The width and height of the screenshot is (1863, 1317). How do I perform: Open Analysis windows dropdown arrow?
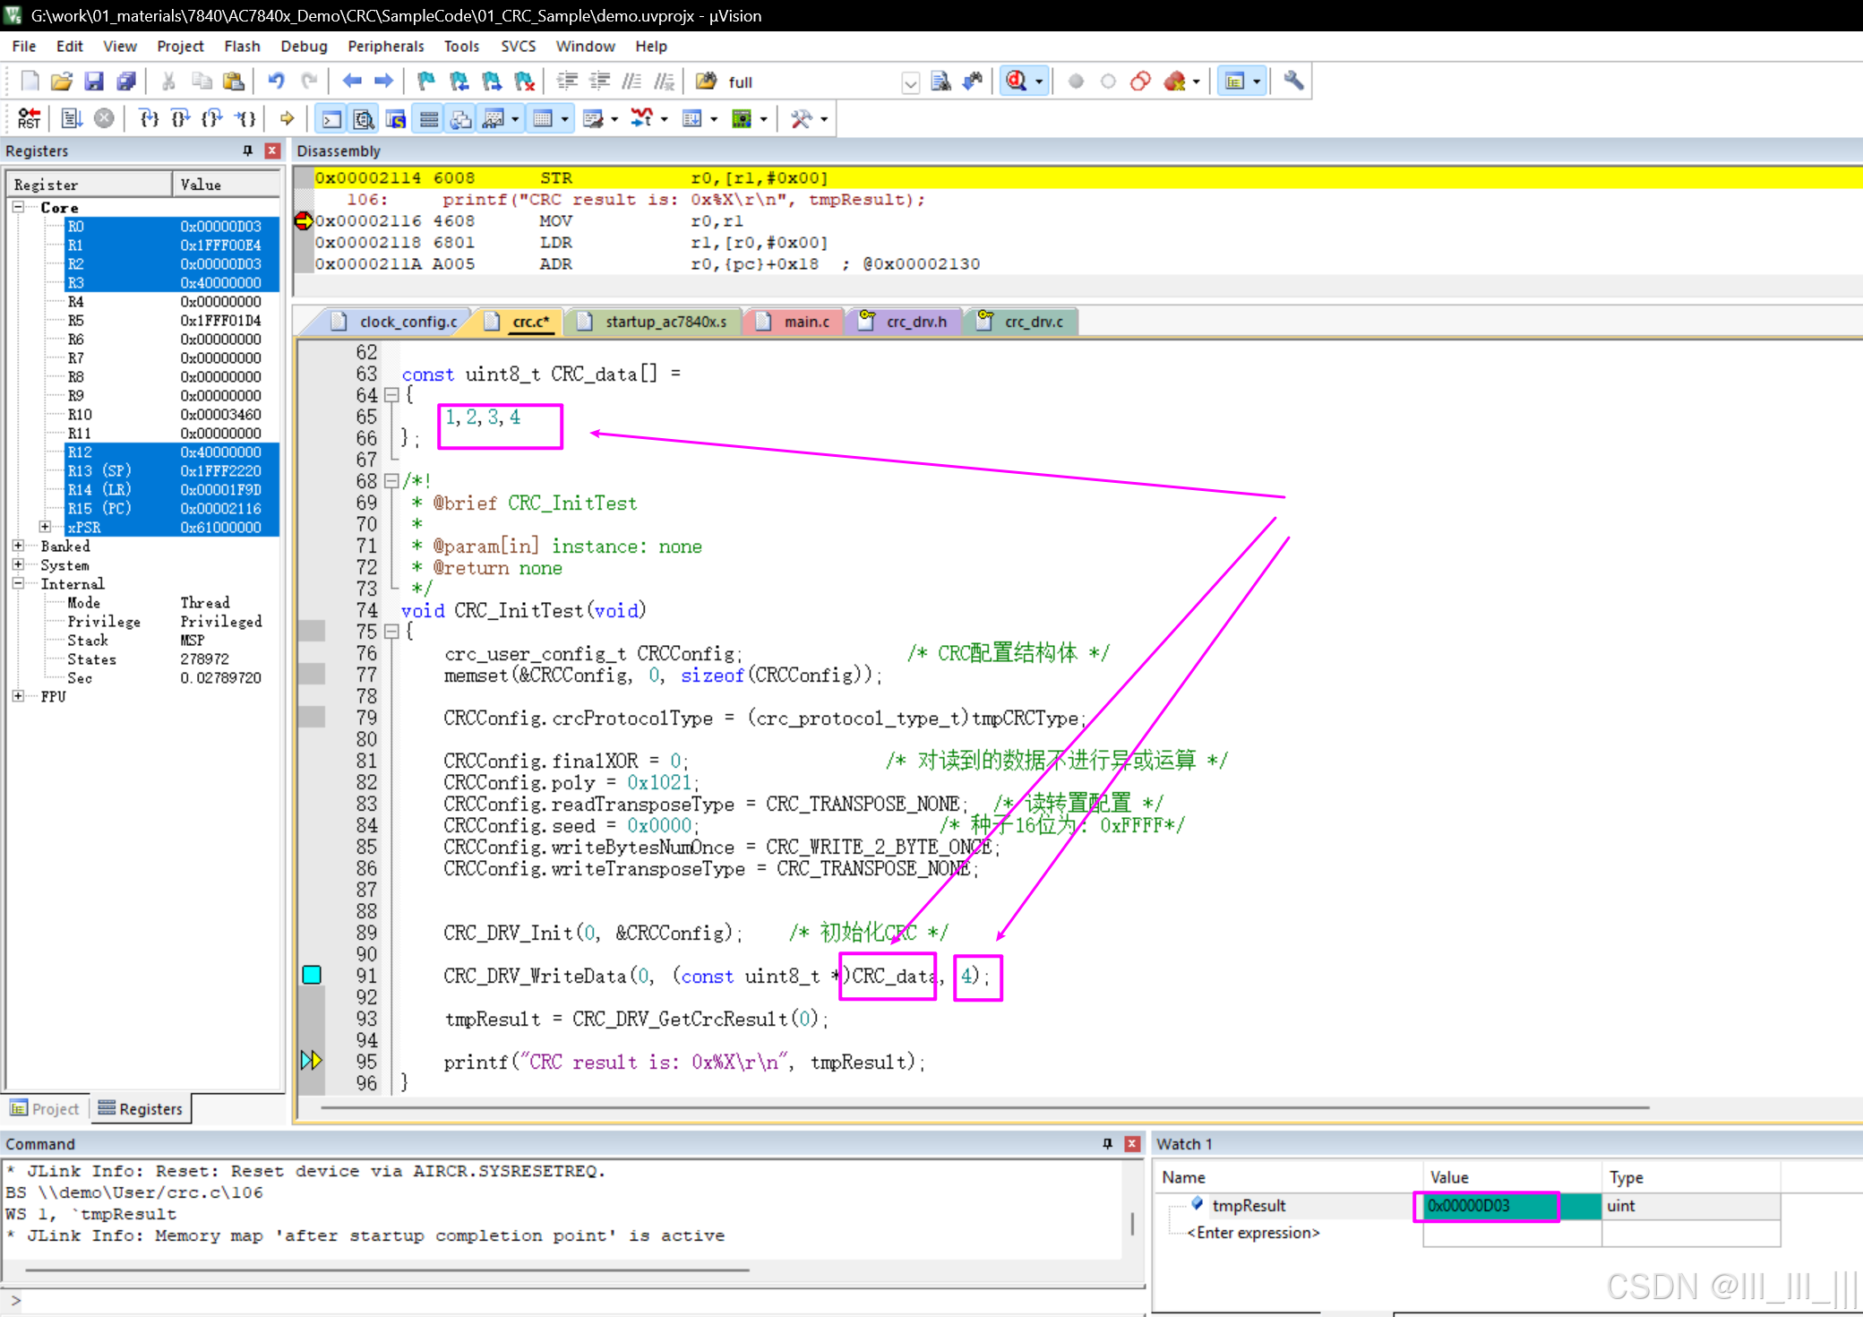coord(664,118)
